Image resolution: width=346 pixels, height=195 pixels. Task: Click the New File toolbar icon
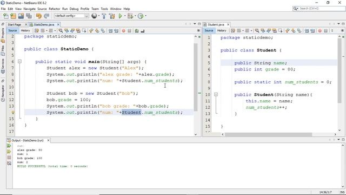6,16
